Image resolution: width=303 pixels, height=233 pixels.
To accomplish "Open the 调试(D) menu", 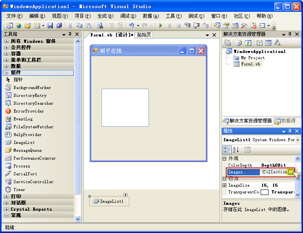I will (x=128, y=16).
